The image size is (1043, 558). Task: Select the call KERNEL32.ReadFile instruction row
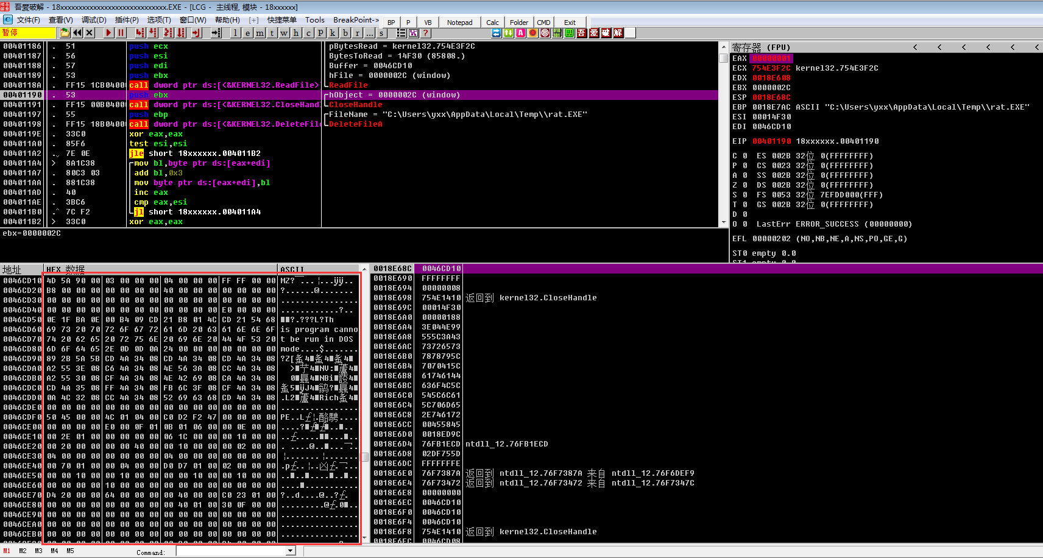tap(359, 85)
